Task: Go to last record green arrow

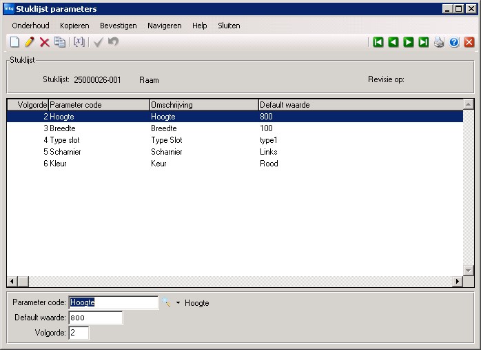Action: (424, 42)
